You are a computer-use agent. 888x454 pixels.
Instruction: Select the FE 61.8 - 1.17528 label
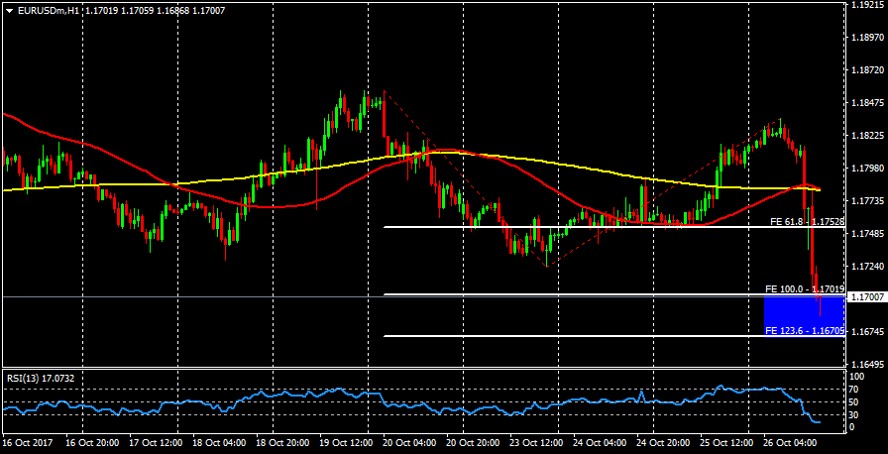(807, 222)
